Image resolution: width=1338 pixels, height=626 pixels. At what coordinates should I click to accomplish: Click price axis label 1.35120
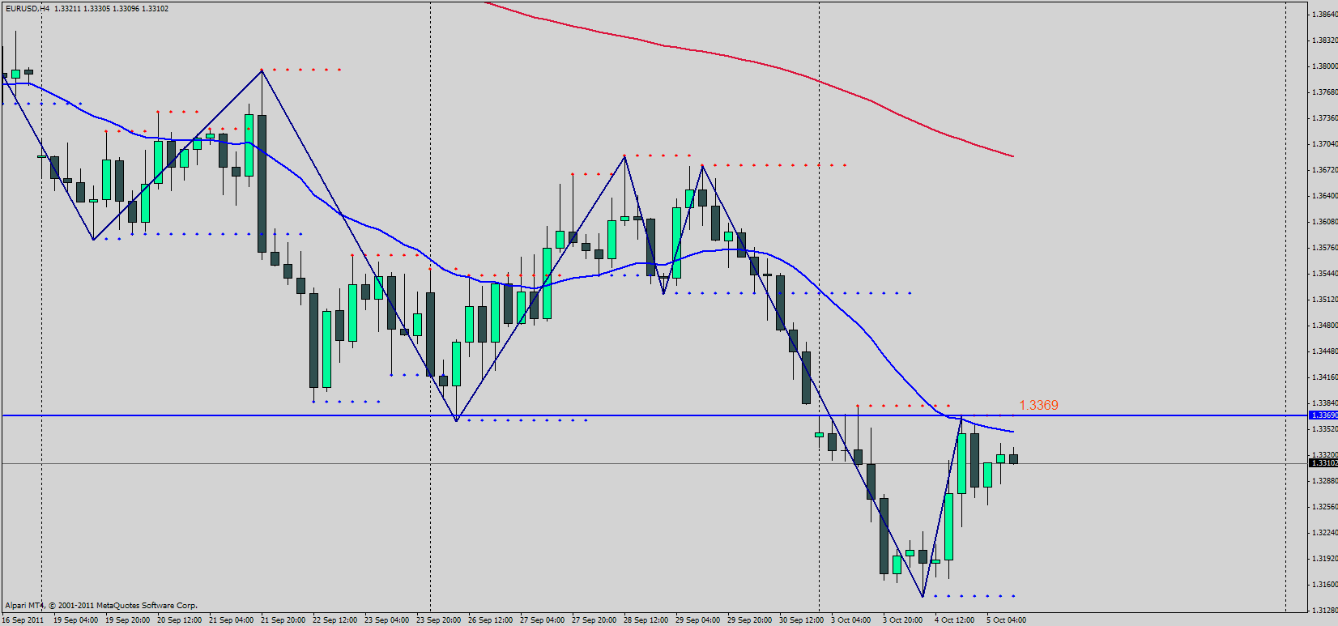click(1324, 300)
